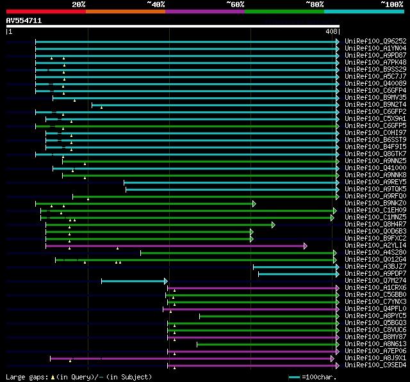Select the UniRef100_B9NKZ0 label
Image resolution: width=410 pixels, height=382 pixels.
(x=375, y=203)
